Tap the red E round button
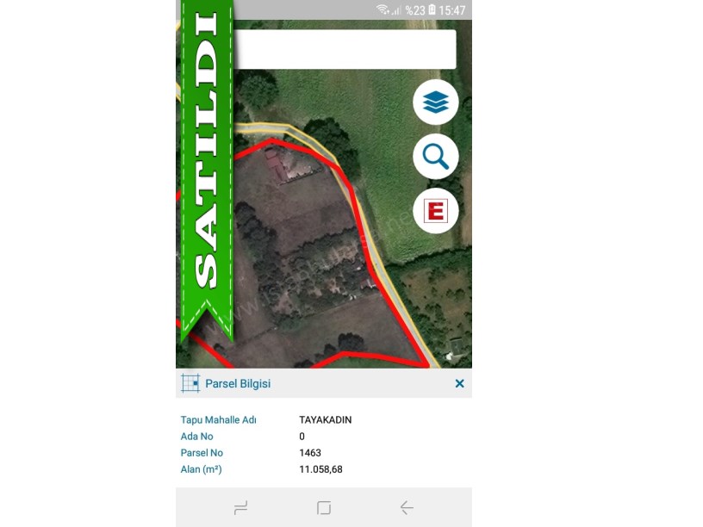Image resolution: width=703 pixels, height=527 pixels. click(x=435, y=211)
